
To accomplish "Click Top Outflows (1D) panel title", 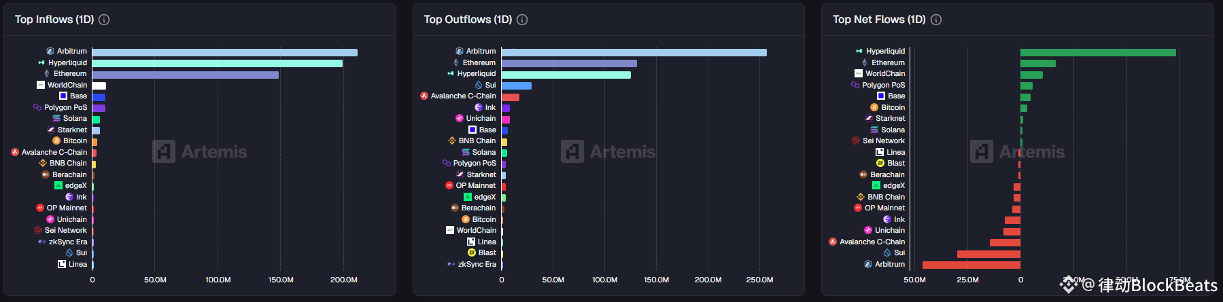I will coord(468,20).
